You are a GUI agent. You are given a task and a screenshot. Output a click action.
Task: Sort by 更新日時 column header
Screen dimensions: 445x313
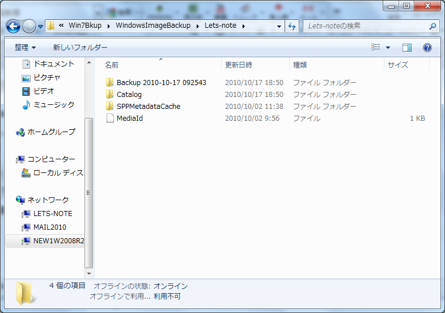click(239, 65)
